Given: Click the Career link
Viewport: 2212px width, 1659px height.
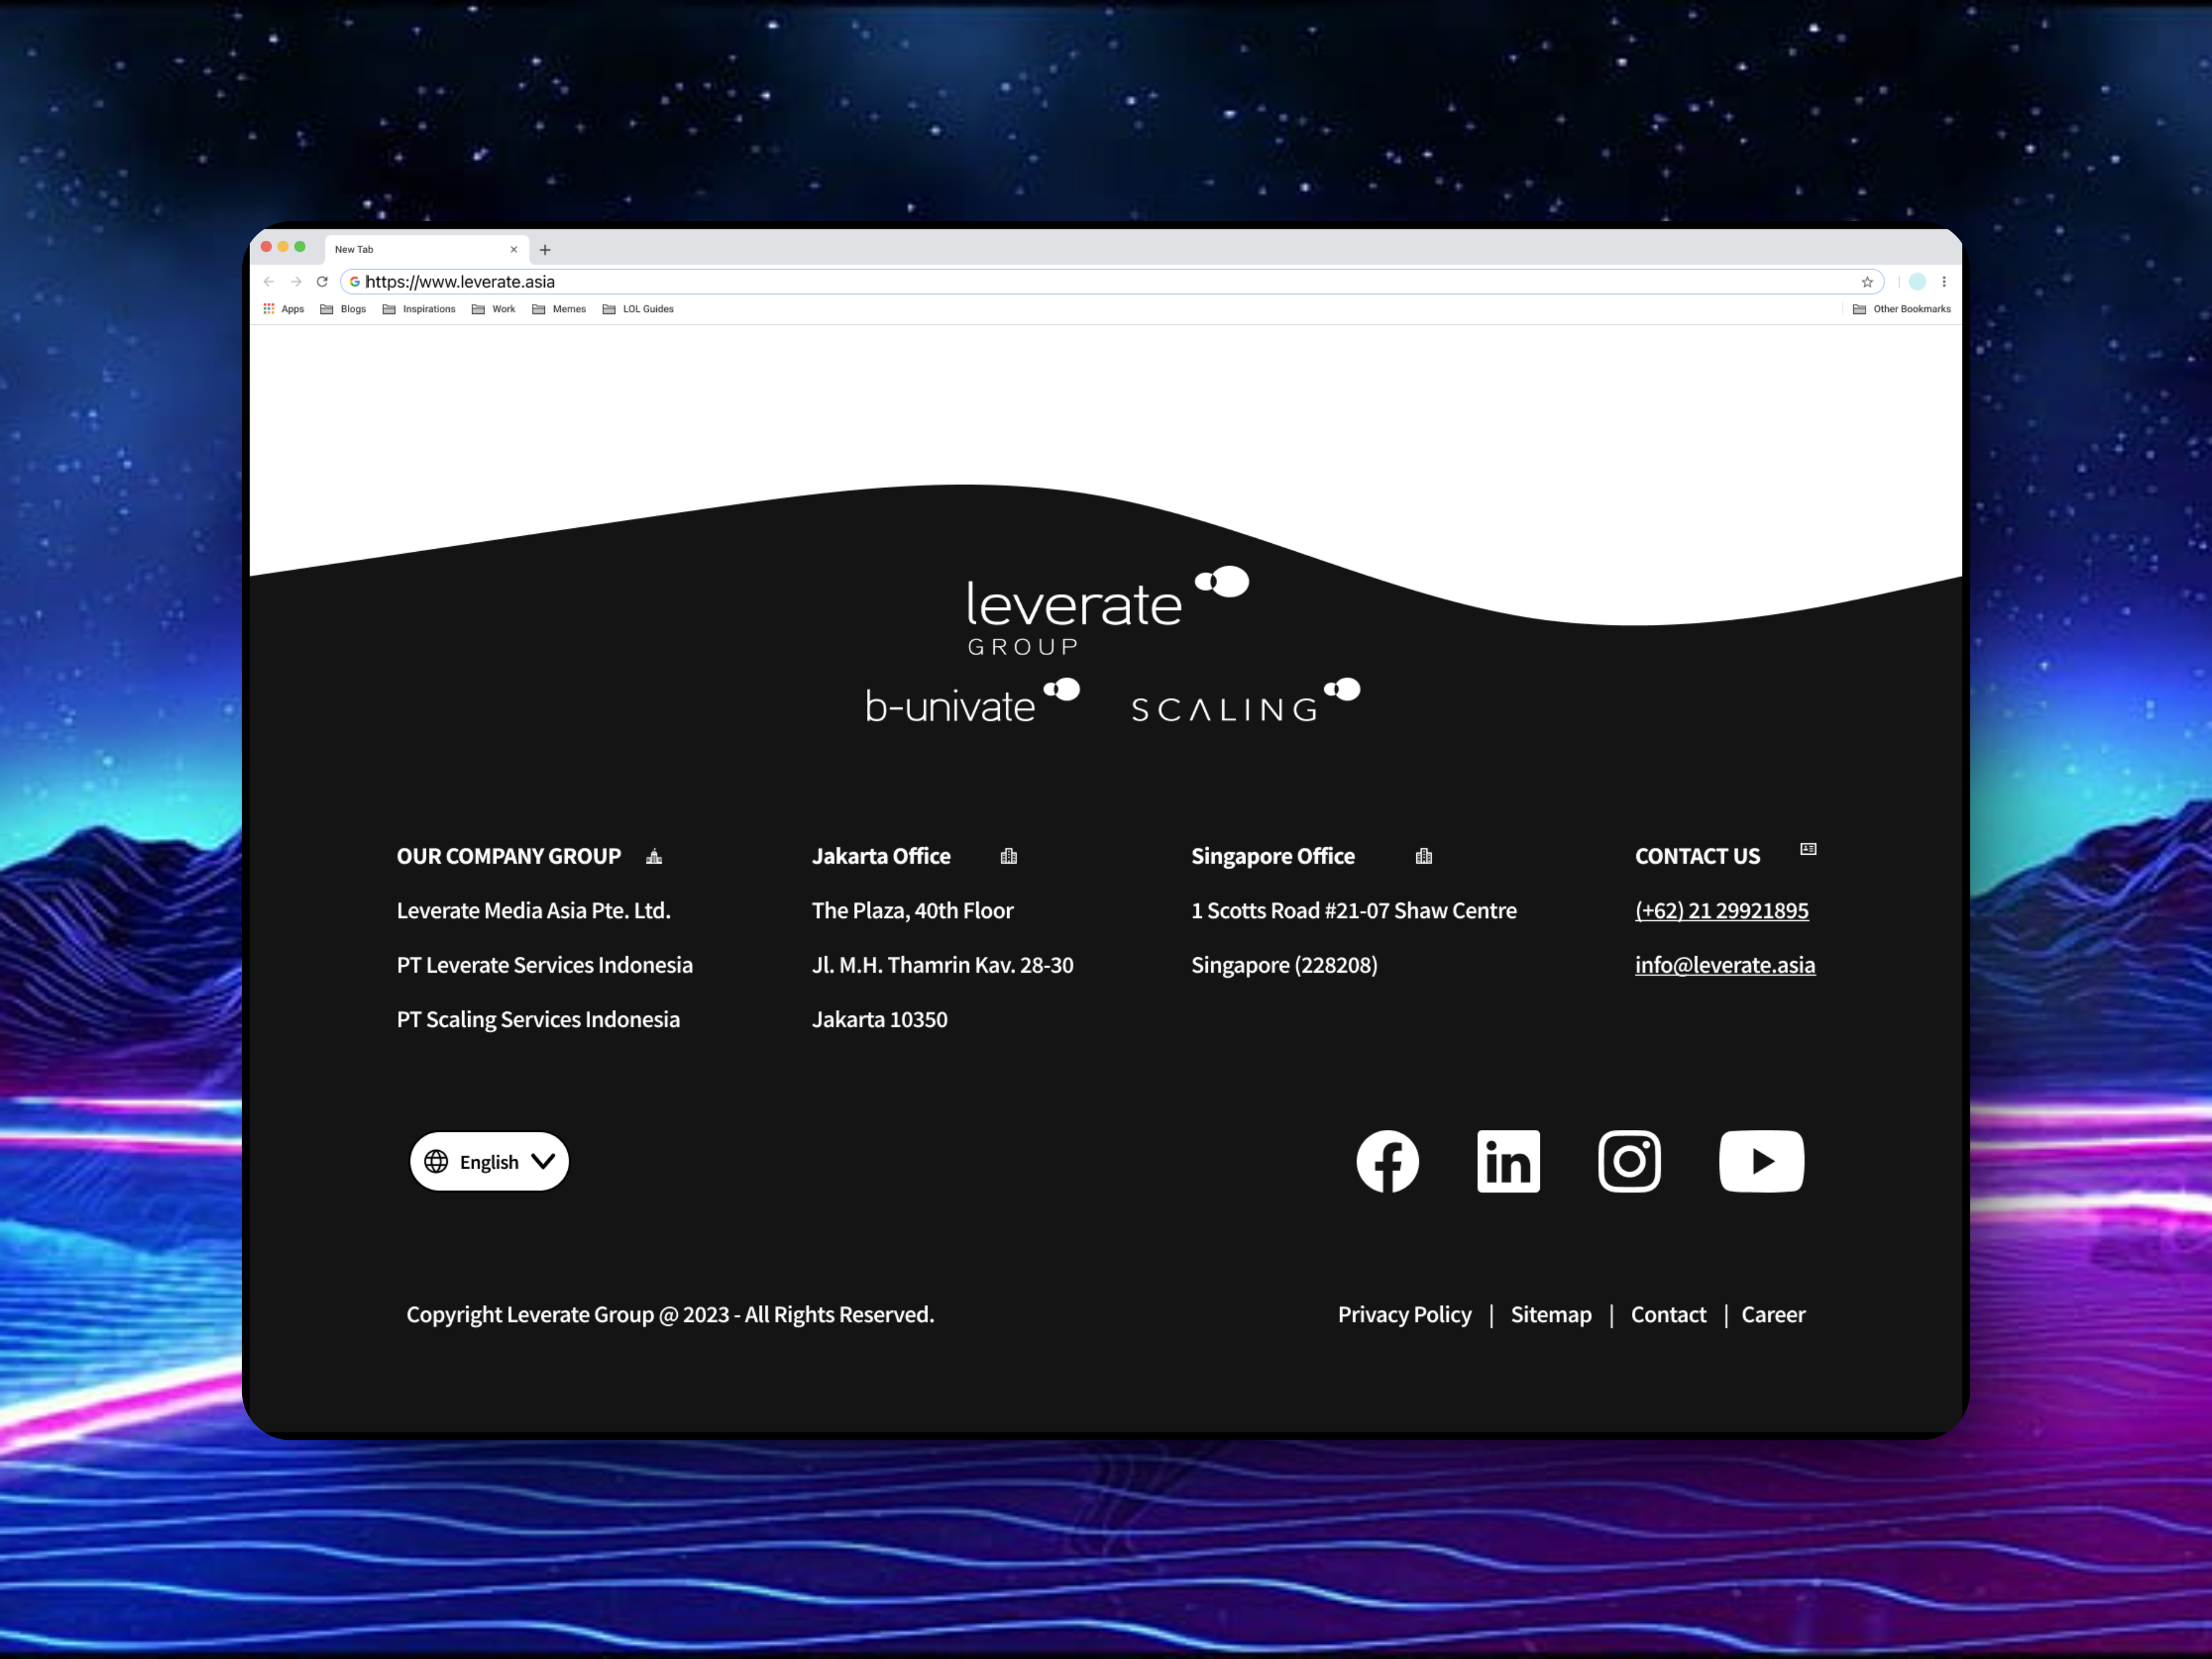Looking at the screenshot, I should 1775,1314.
